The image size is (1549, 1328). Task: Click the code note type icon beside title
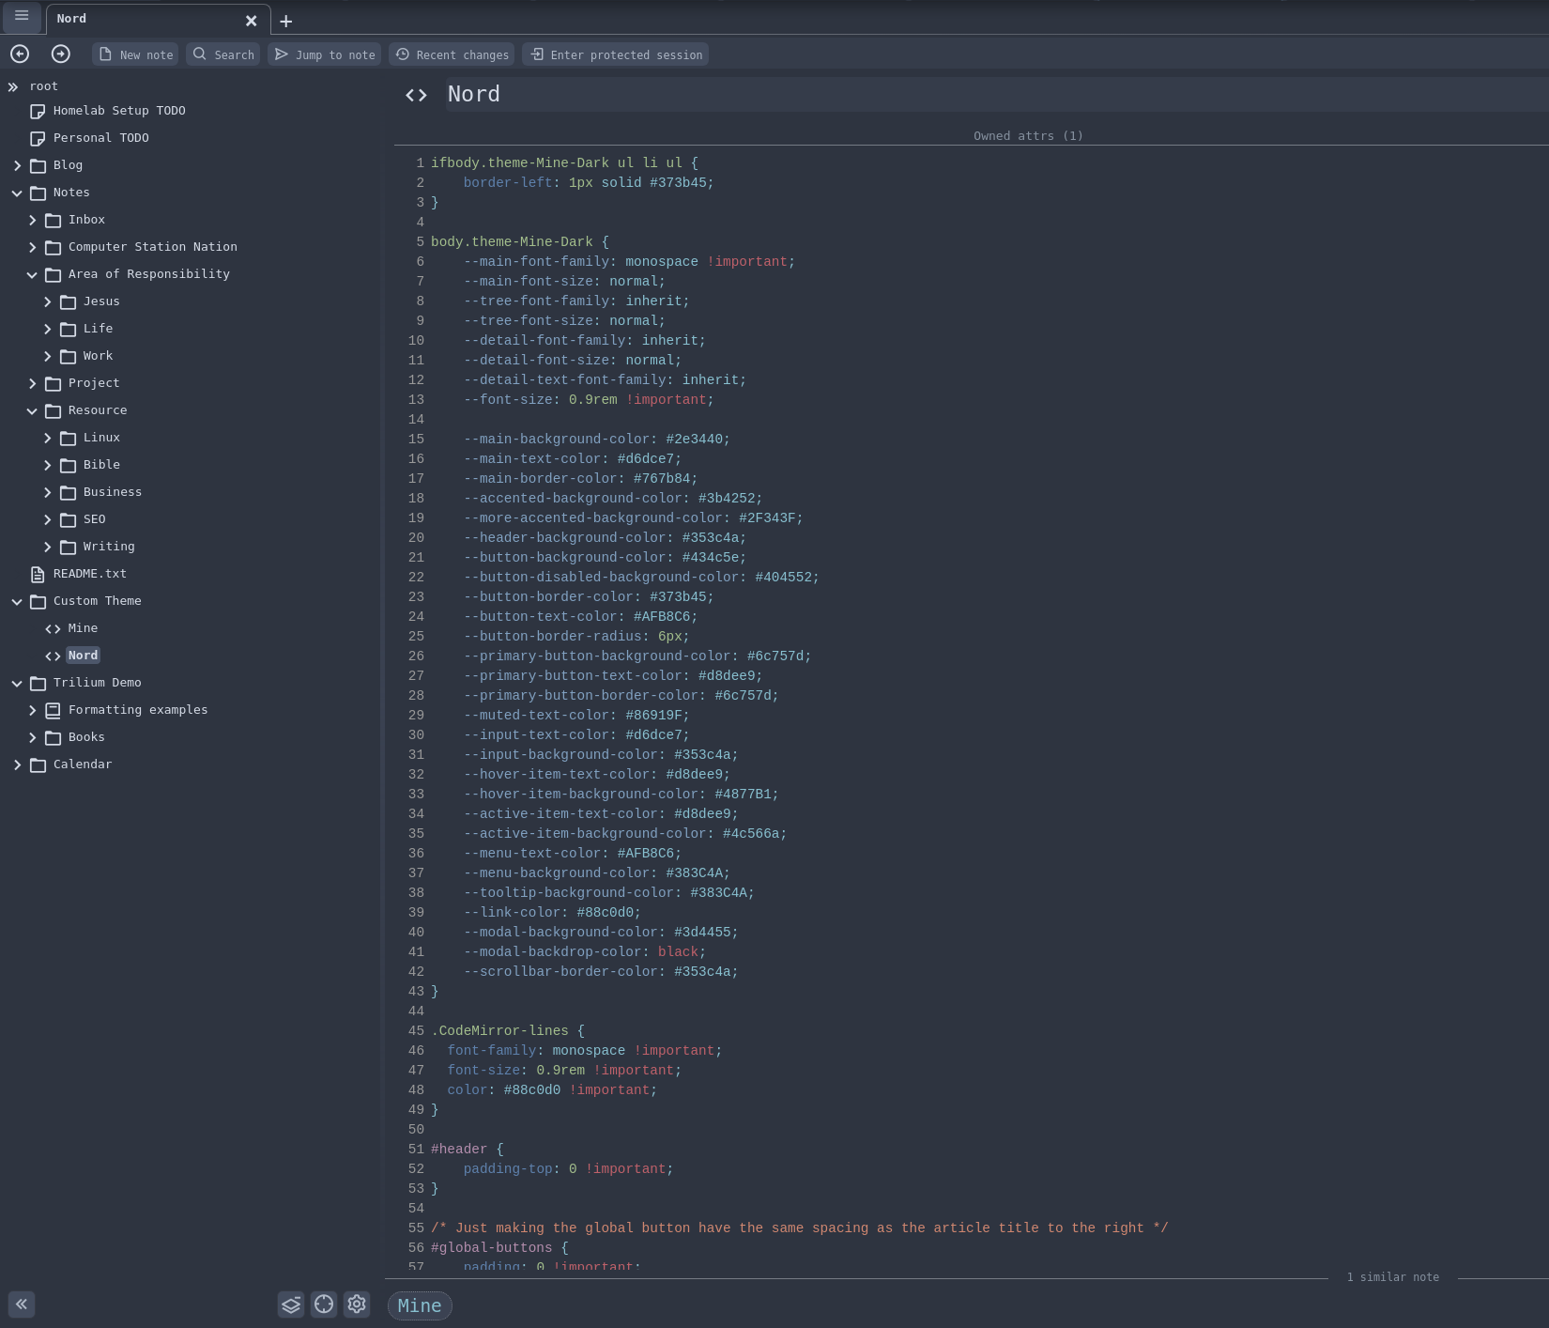click(x=416, y=95)
